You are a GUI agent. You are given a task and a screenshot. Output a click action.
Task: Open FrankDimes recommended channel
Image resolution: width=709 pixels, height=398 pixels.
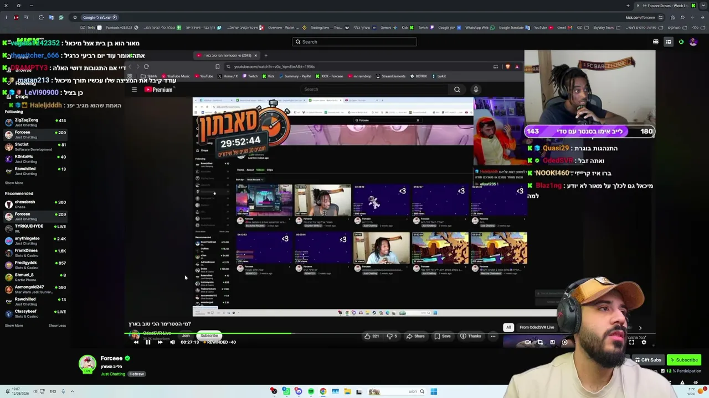pos(35,253)
